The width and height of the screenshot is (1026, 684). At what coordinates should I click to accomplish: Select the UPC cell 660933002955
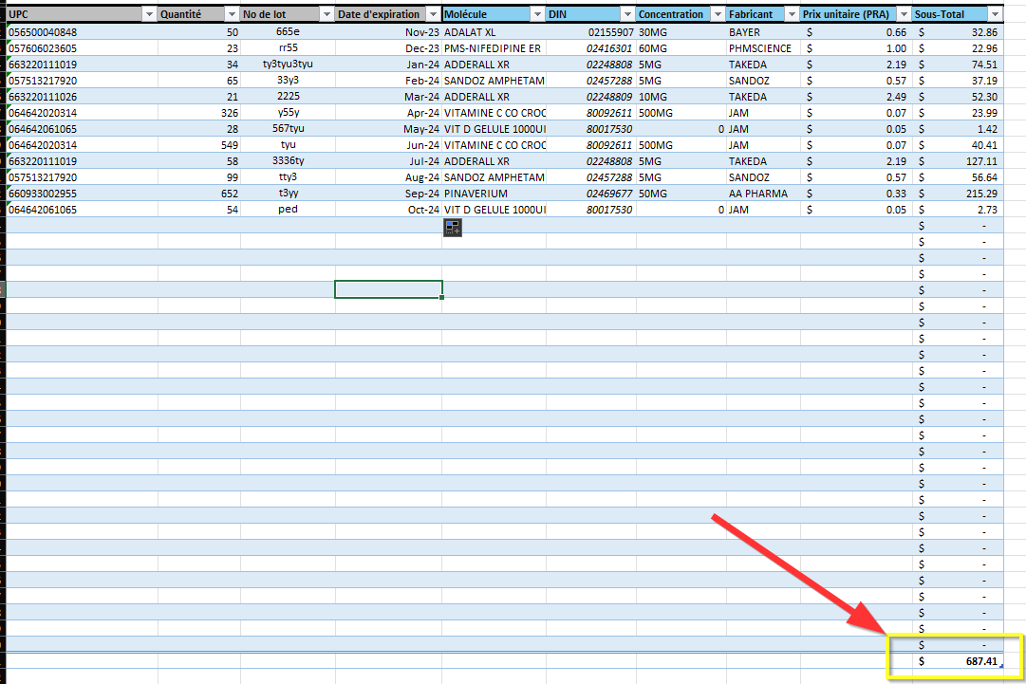click(x=82, y=194)
